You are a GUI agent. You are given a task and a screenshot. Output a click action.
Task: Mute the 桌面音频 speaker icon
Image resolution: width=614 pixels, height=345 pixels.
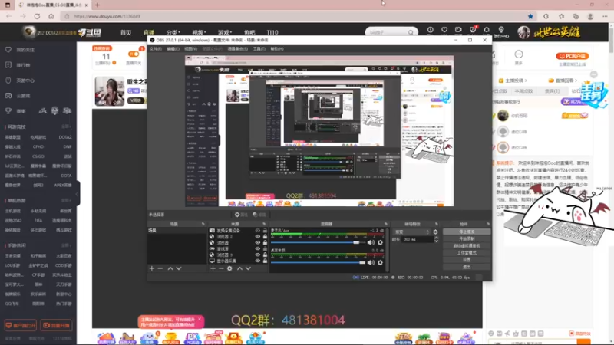tap(371, 262)
